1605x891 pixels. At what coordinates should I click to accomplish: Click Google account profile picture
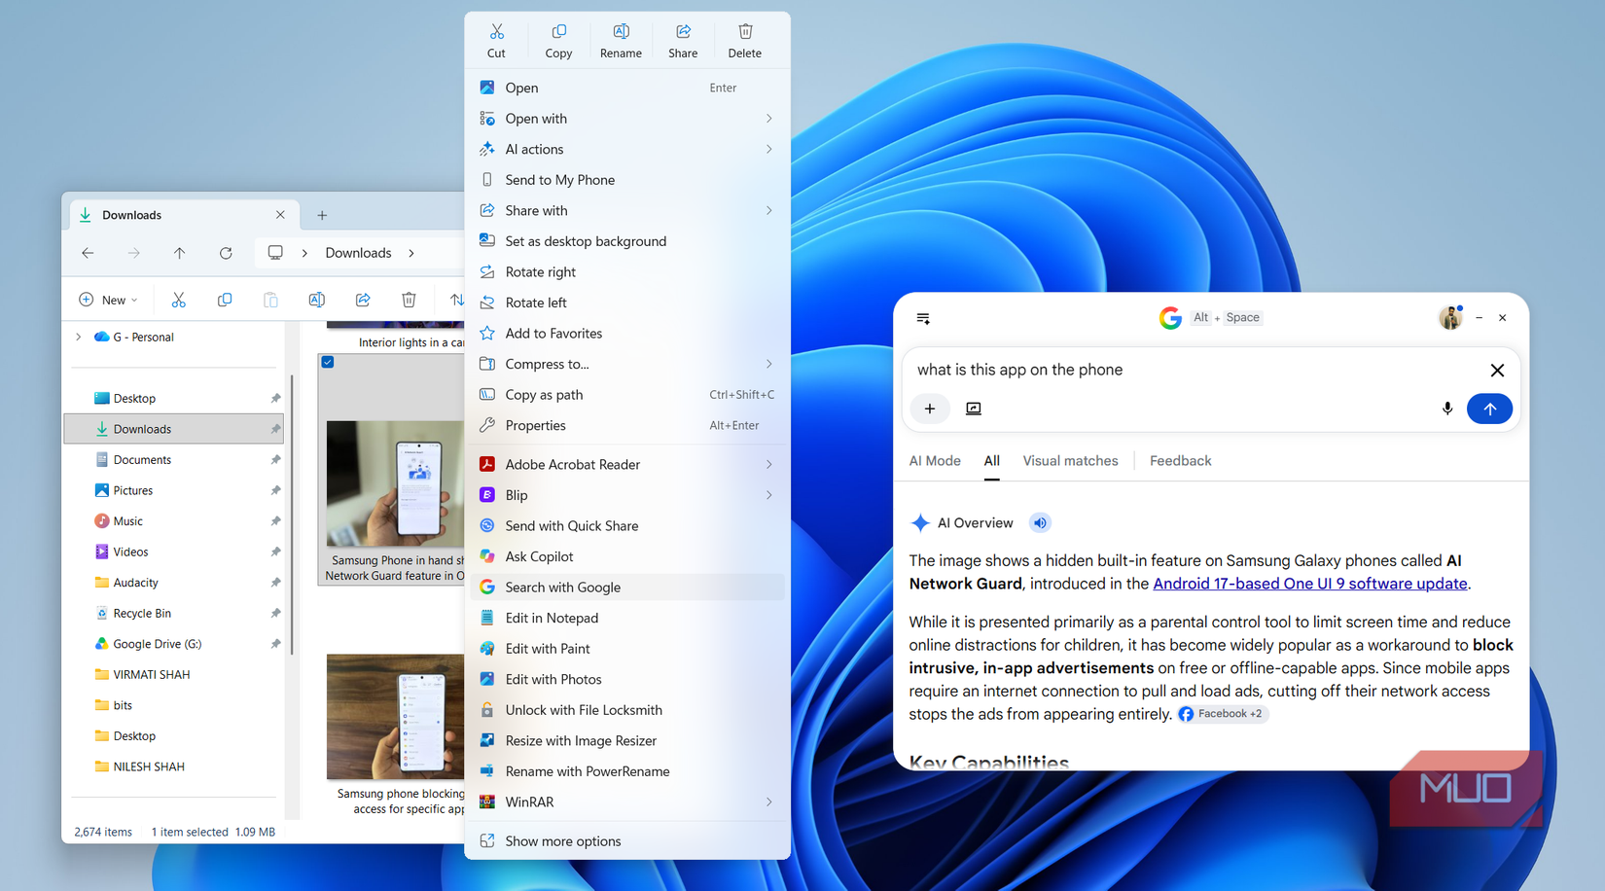[1450, 317]
